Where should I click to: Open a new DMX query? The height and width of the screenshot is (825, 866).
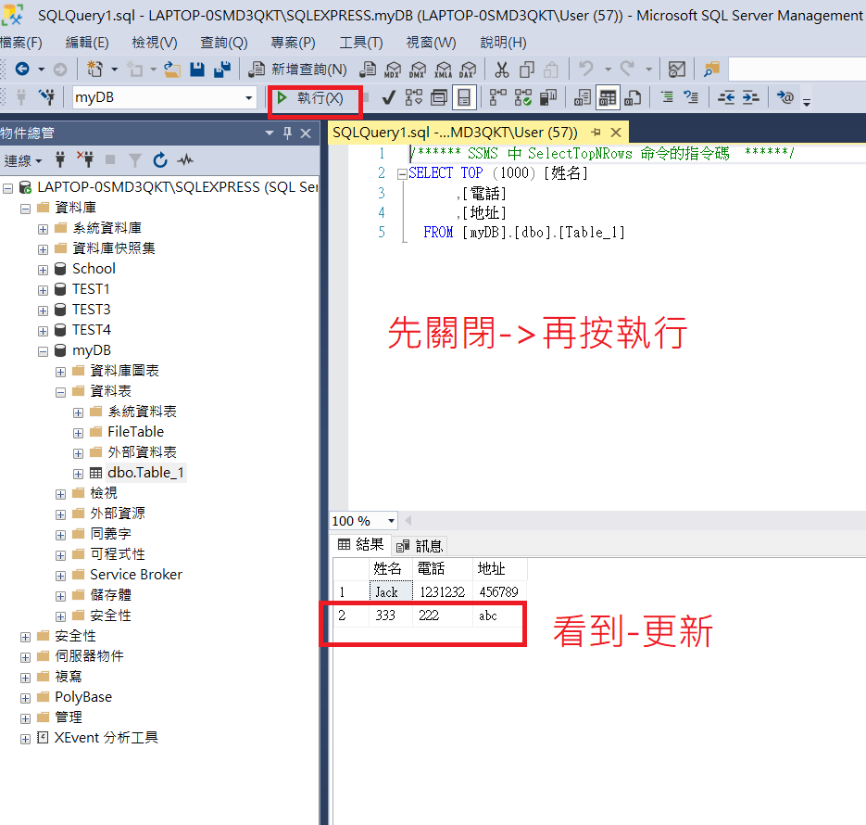pyautogui.click(x=418, y=70)
